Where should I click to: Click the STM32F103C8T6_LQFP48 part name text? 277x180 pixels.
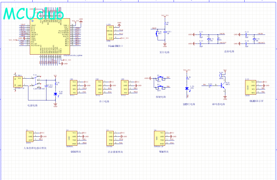tap(73, 56)
